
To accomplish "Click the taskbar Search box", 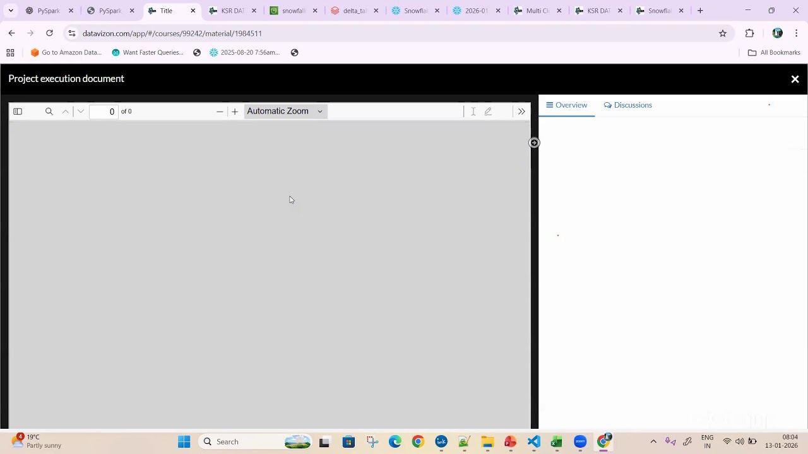I will click(256, 442).
